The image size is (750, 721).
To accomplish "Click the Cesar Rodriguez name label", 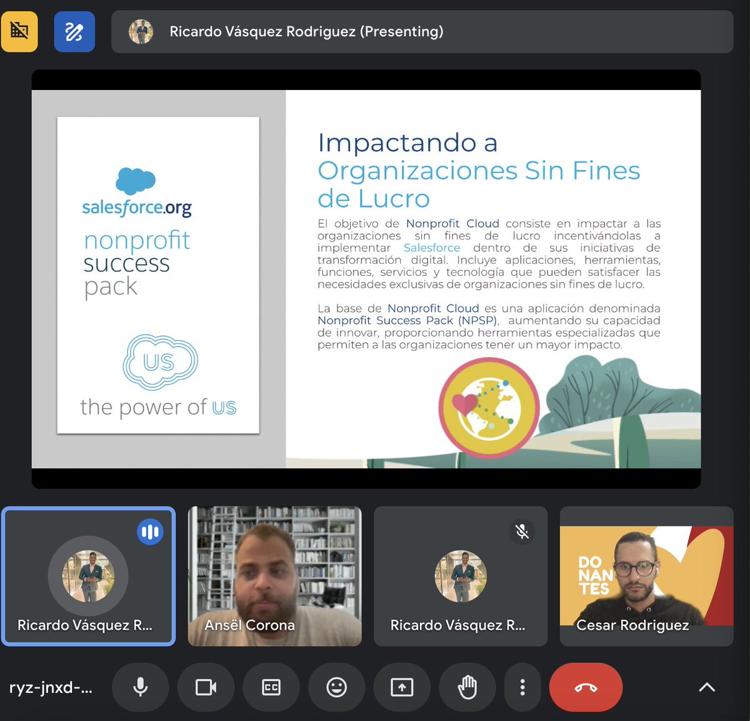I will point(632,625).
